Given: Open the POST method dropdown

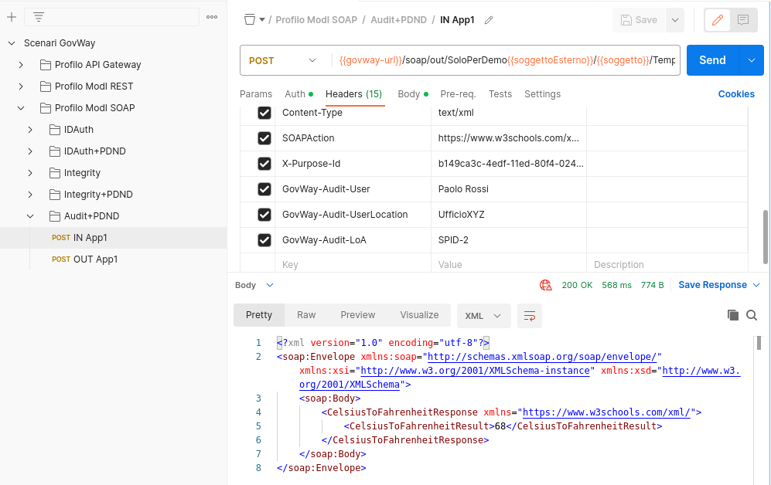Looking at the screenshot, I should 283,60.
